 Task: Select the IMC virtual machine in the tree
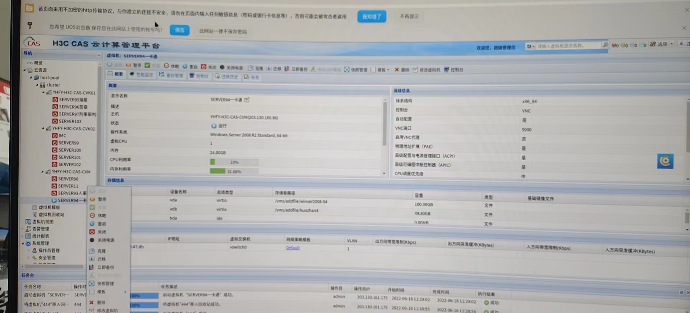[x=59, y=136]
